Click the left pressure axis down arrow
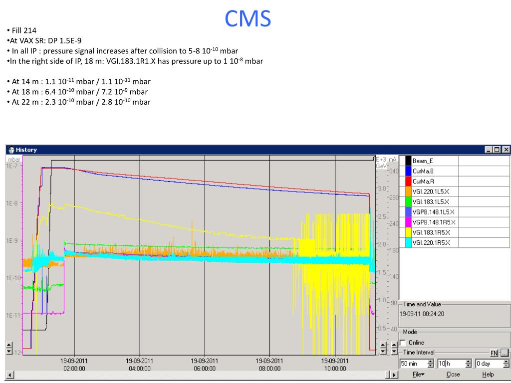Image resolution: width=511 pixels, height=383 pixels. (9, 352)
